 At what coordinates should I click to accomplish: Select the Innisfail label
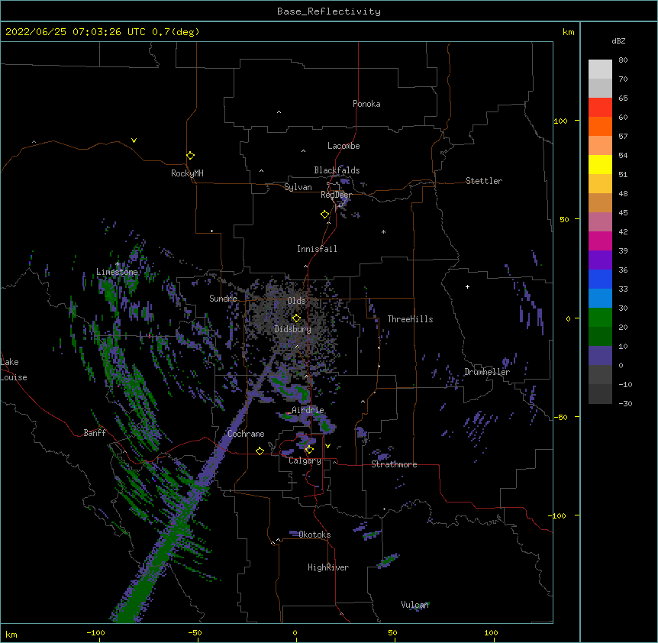point(317,249)
